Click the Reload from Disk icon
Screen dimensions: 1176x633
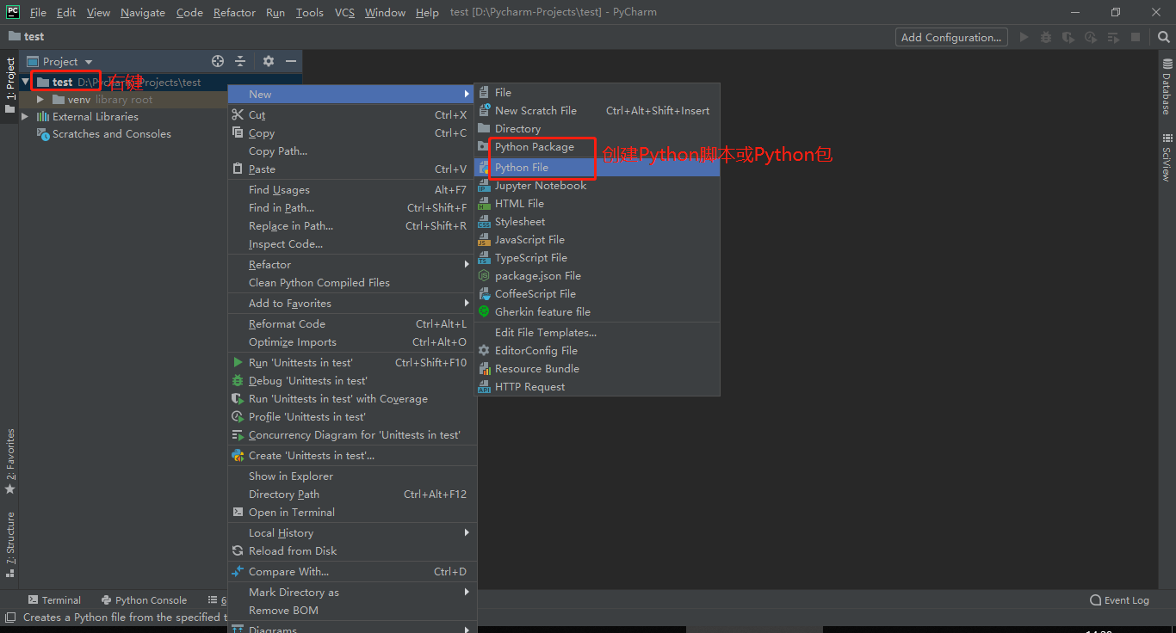[x=238, y=551]
